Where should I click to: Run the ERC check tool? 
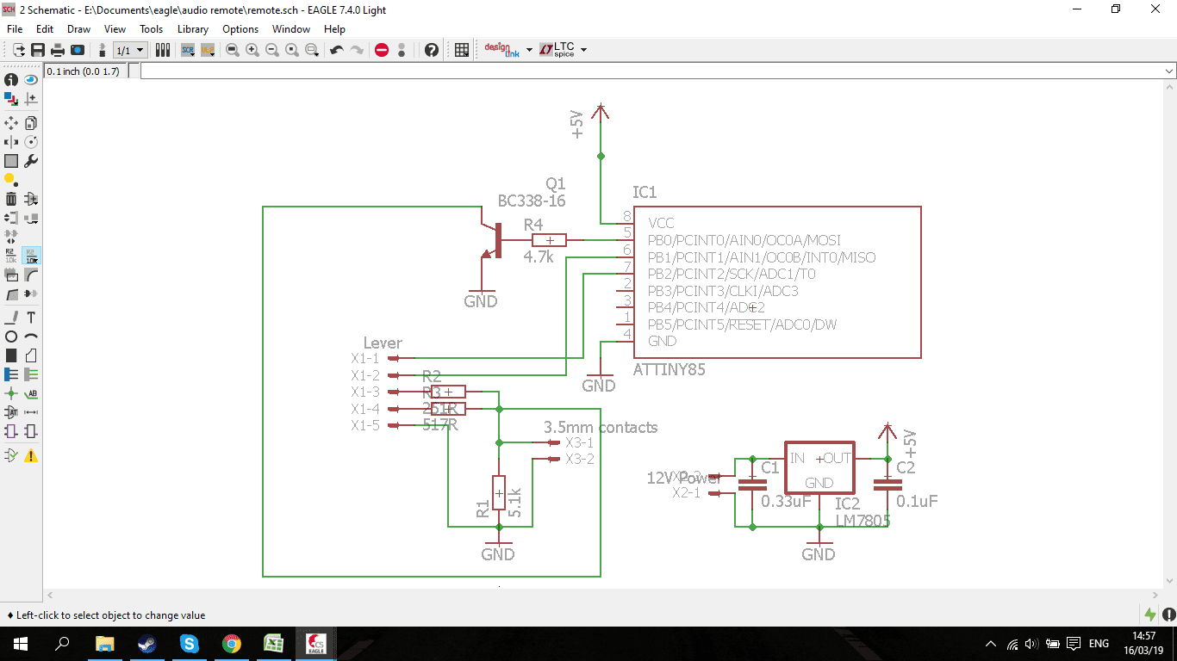(11, 455)
